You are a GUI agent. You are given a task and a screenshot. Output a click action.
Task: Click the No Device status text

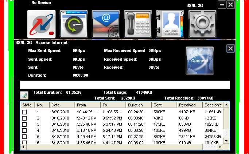point(41,3)
